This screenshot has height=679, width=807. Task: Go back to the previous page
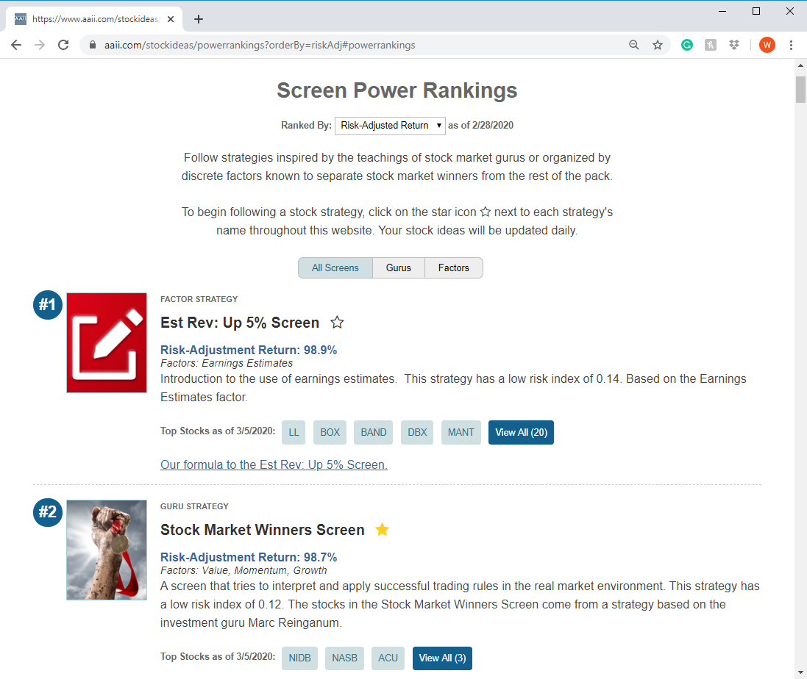click(x=16, y=46)
